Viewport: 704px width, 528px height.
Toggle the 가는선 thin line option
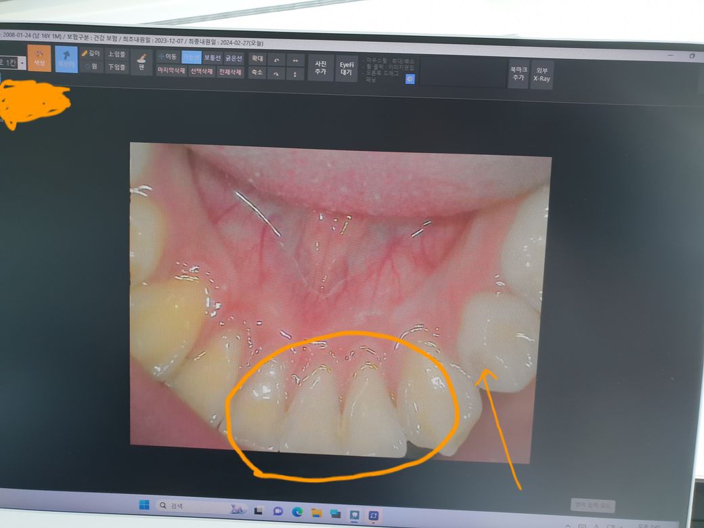coord(192,58)
